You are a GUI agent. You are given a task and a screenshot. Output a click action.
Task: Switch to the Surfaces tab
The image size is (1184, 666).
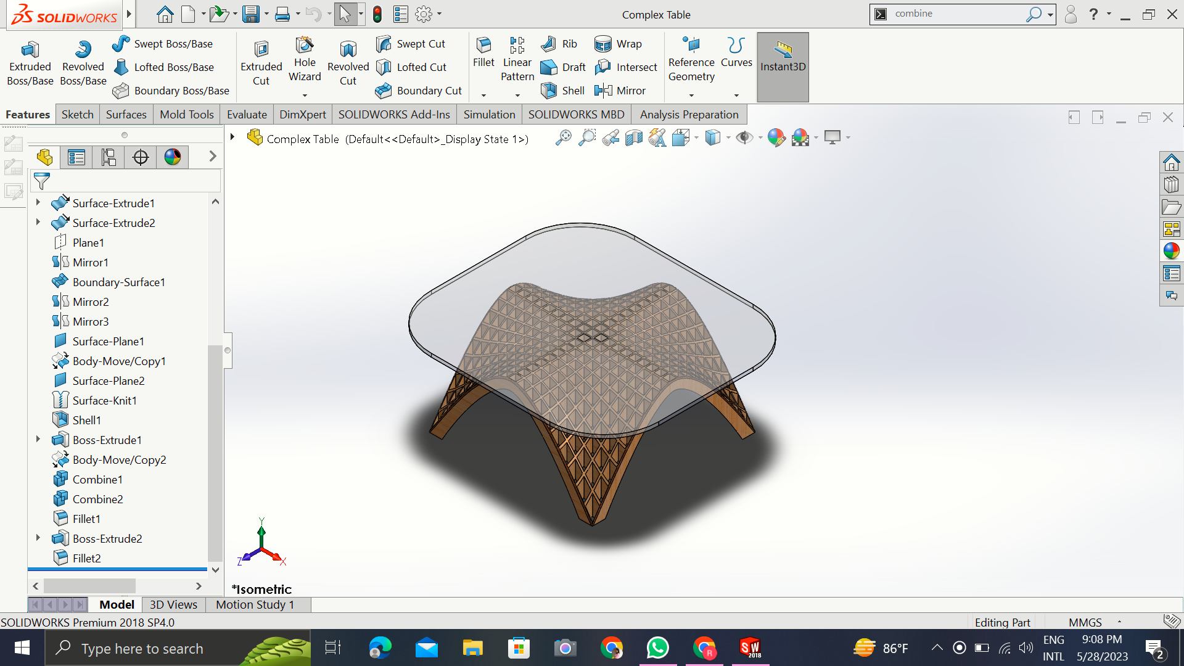tap(126, 115)
